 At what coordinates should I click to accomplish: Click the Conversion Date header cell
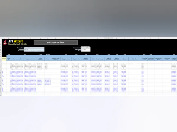(158, 59)
